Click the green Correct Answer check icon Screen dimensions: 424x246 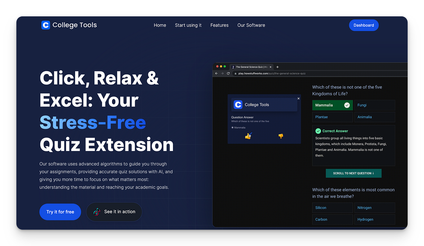pos(318,131)
